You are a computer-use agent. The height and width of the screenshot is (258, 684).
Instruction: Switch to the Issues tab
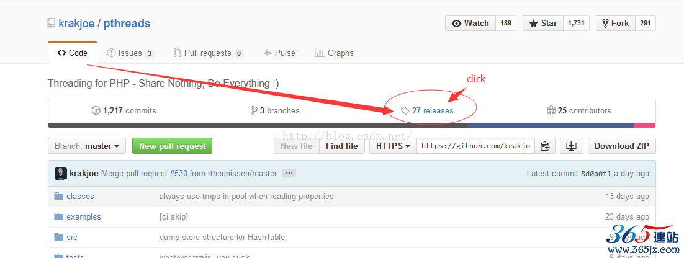130,53
